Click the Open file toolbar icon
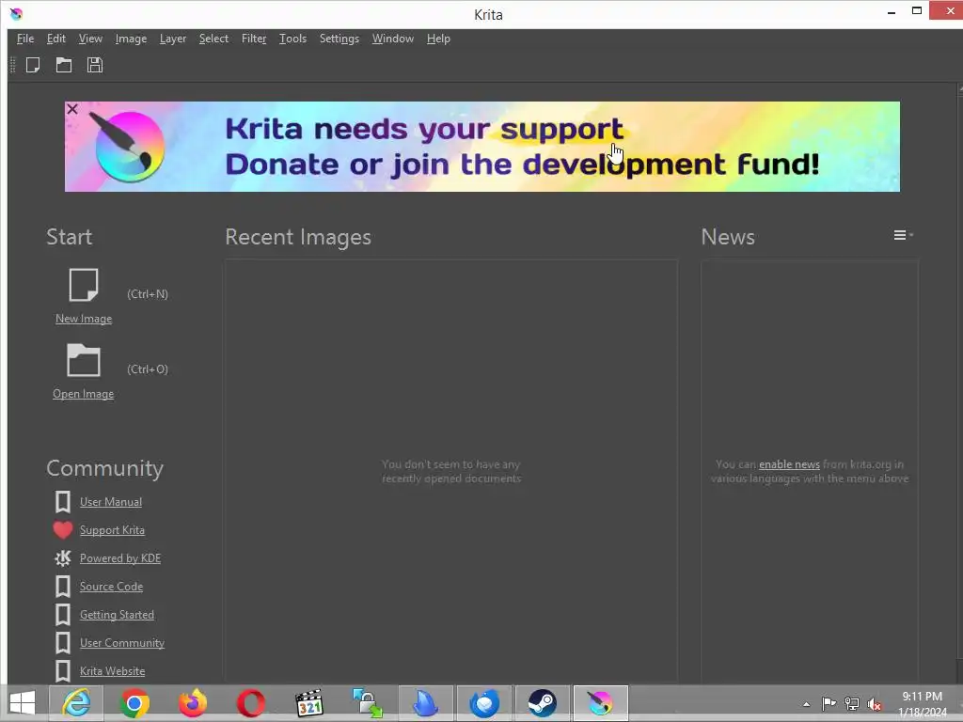This screenshot has width=963, height=722. click(x=64, y=65)
